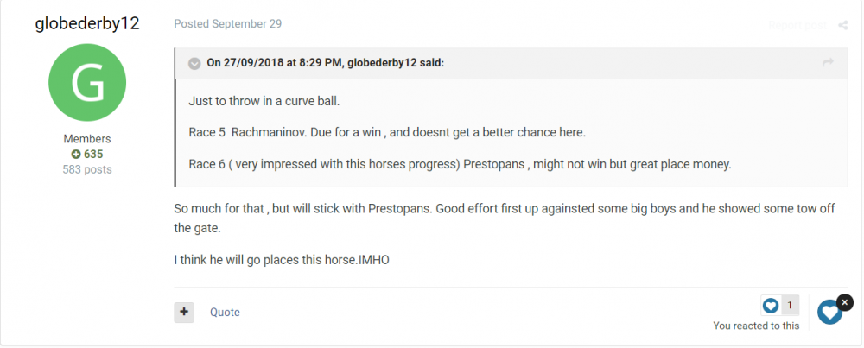Click the Report post link
Image resolution: width=864 pixels, height=348 pixels.
click(x=797, y=25)
